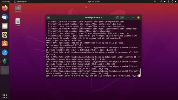This screenshot has height=100, width=178.
Task: Maximize the terminal window
Action: (133, 17)
